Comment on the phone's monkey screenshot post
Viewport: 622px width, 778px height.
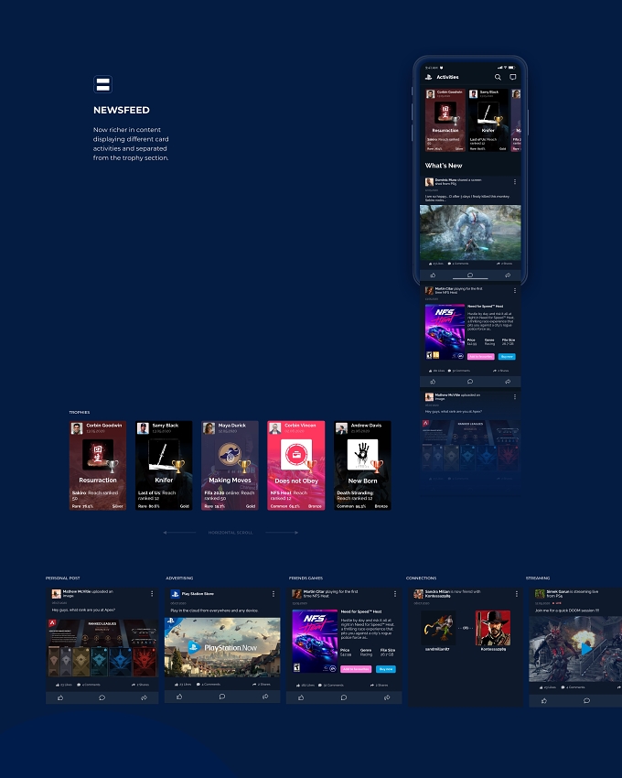coord(470,275)
